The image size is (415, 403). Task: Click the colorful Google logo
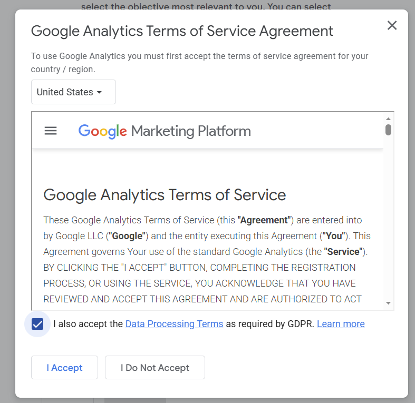click(x=102, y=131)
